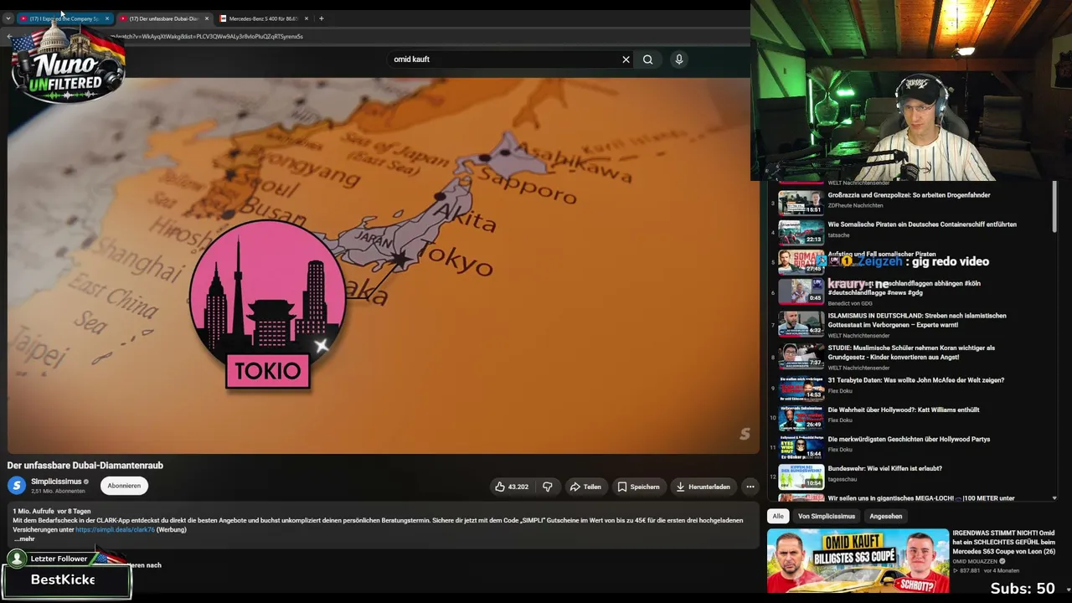Image resolution: width=1072 pixels, height=603 pixels.
Task: Close the 'Der unfassbare Dubai' tab
Action: pos(207,18)
